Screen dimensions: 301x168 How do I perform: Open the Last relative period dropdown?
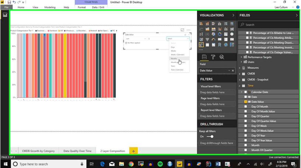[x=135, y=39]
